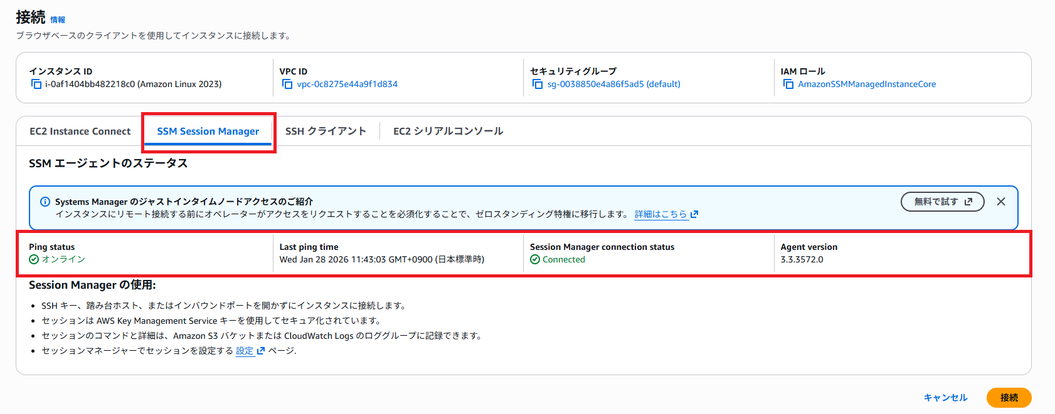The image size is (1055, 414).
Task: Dismiss the Systems Manager info banner
Action: 1001,202
